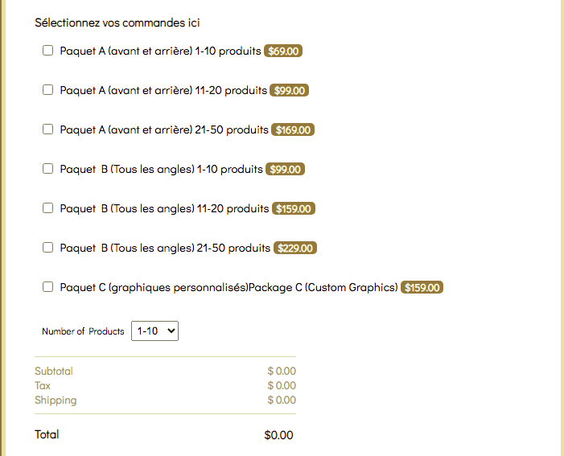Click the Total $0.00 amount
564x456 pixels.
click(278, 435)
